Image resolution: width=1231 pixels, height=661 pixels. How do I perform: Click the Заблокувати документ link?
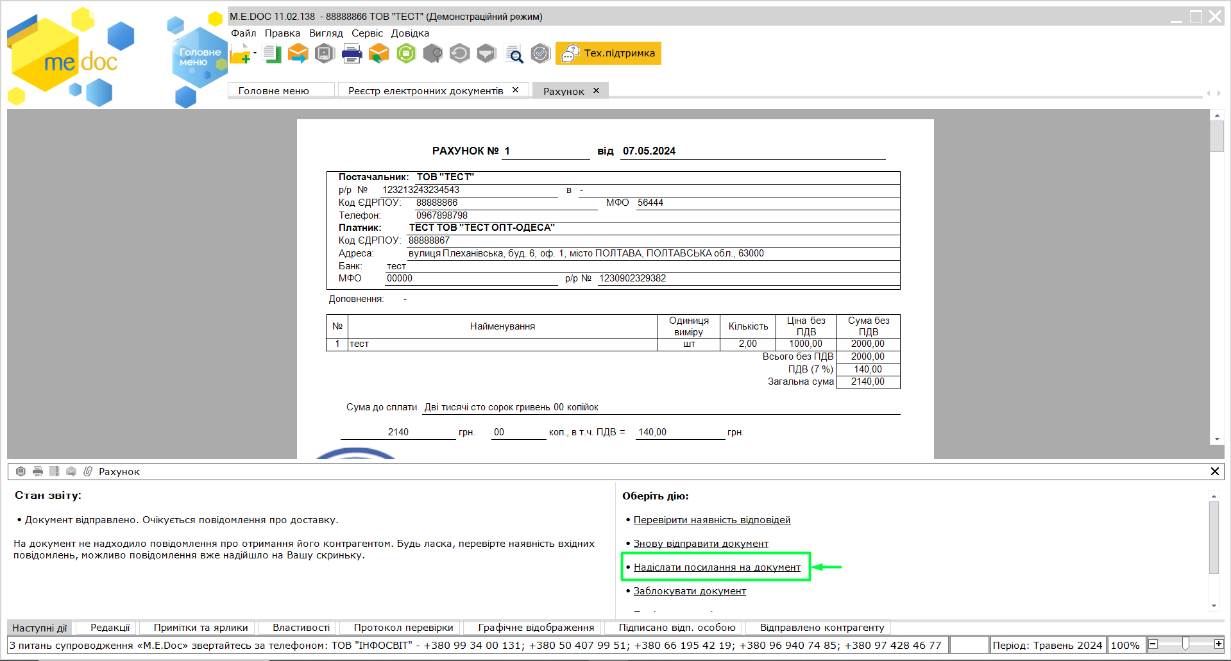click(x=690, y=591)
